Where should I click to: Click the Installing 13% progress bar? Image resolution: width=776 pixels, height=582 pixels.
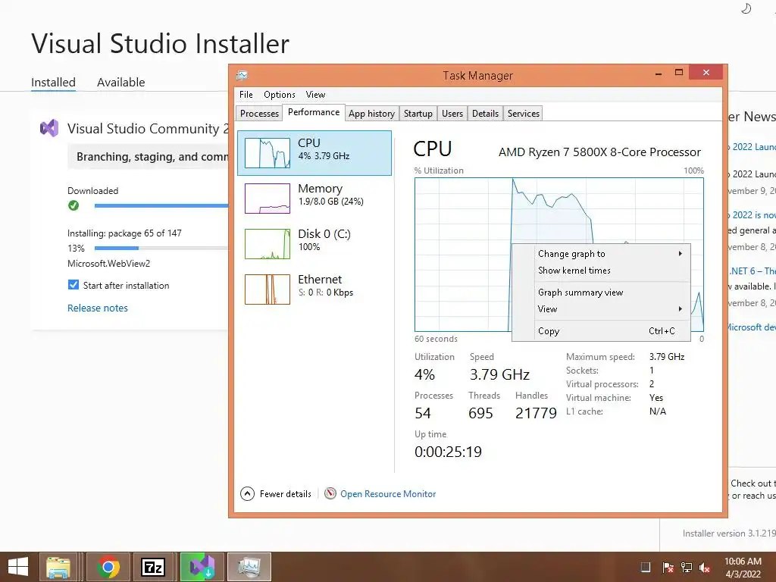pos(161,248)
